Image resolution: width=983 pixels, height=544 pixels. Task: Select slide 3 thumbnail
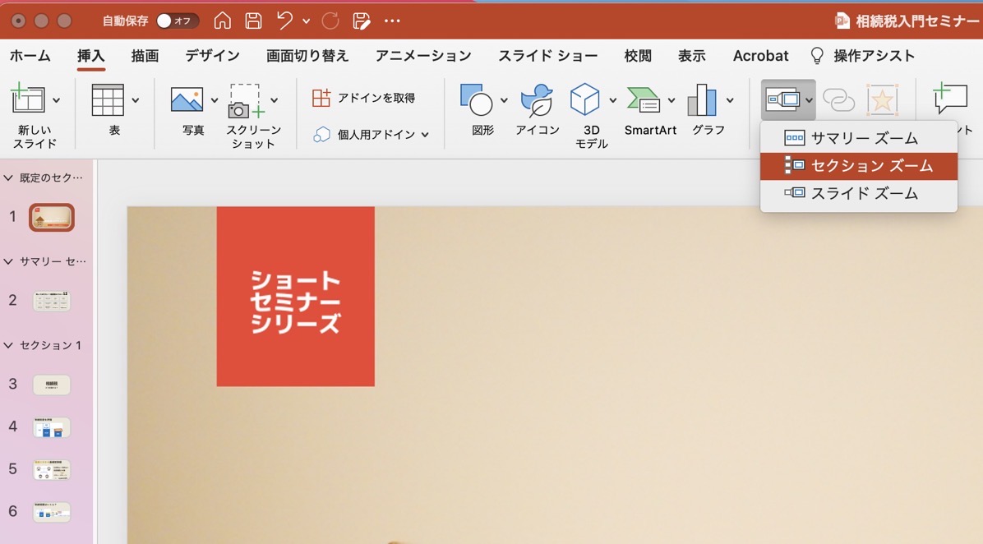(x=52, y=385)
